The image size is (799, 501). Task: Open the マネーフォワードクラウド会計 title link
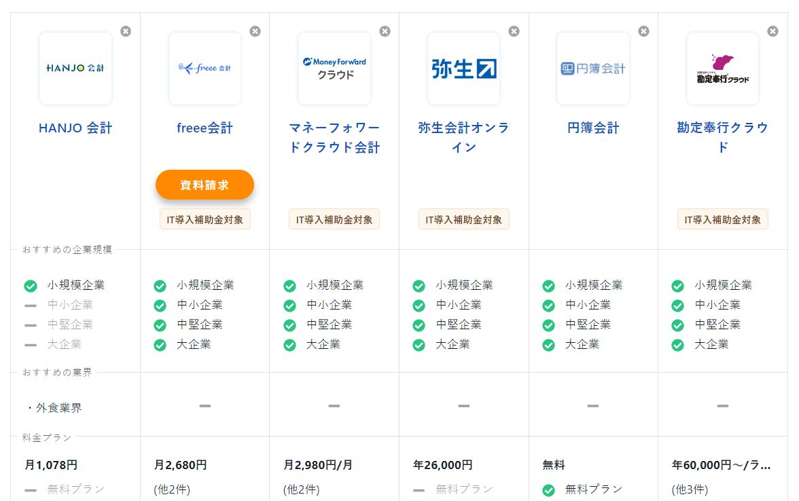pos(334,138)
